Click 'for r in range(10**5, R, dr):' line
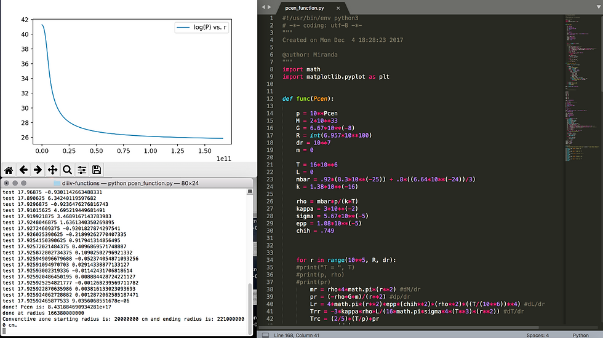This screenshot has width=603, height=338. pyautogui.click(x=346, y=260)
